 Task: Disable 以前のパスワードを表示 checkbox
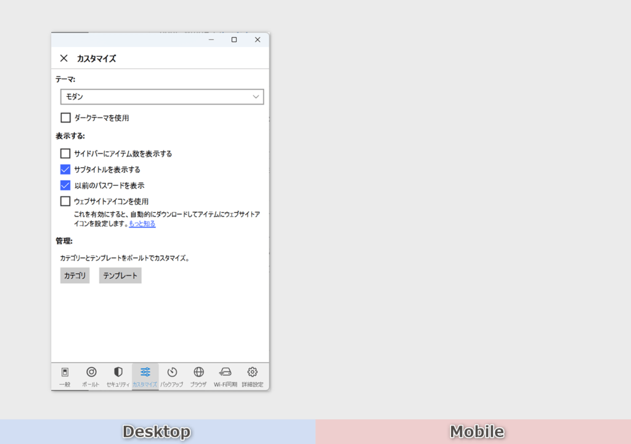click(65, 186)
